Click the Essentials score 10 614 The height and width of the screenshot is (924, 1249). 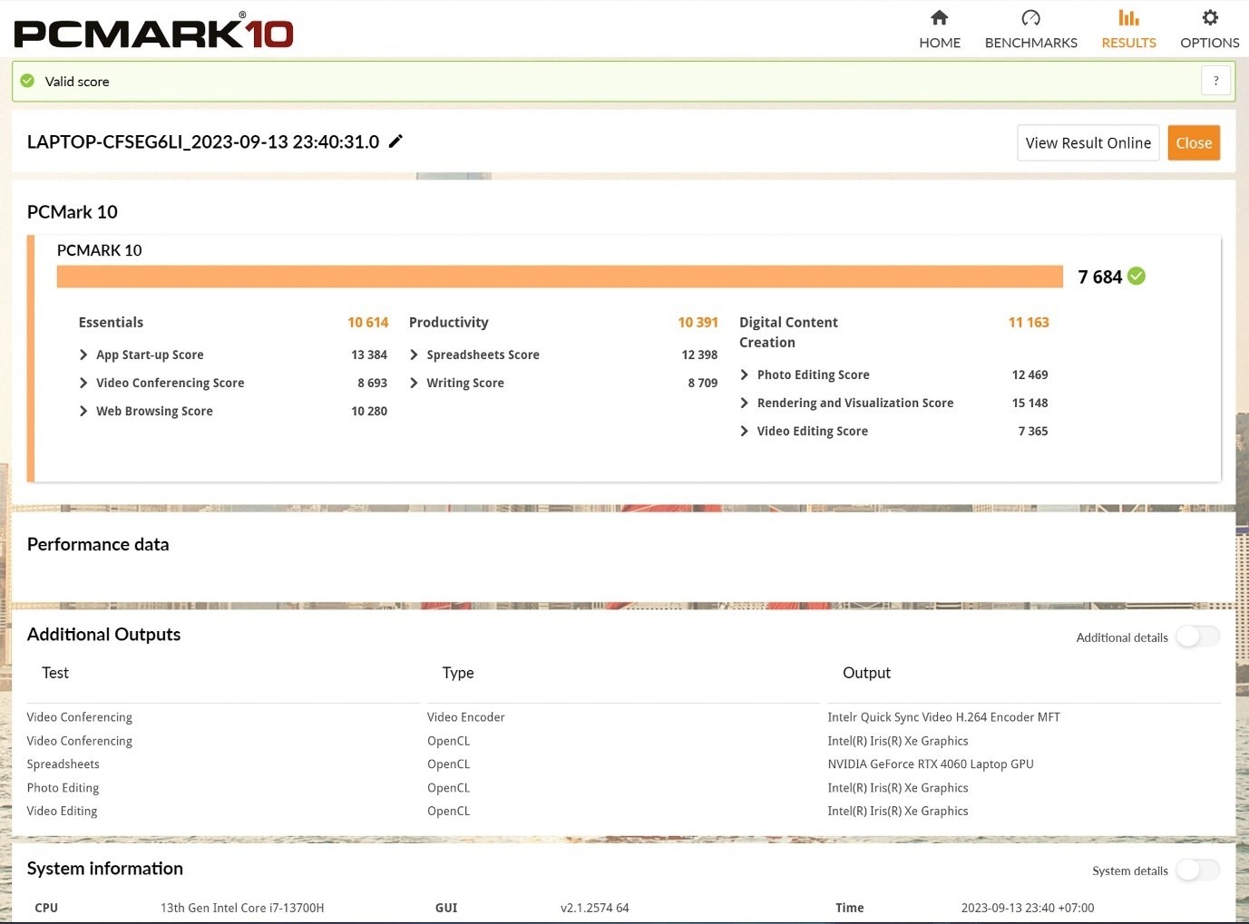367,322
